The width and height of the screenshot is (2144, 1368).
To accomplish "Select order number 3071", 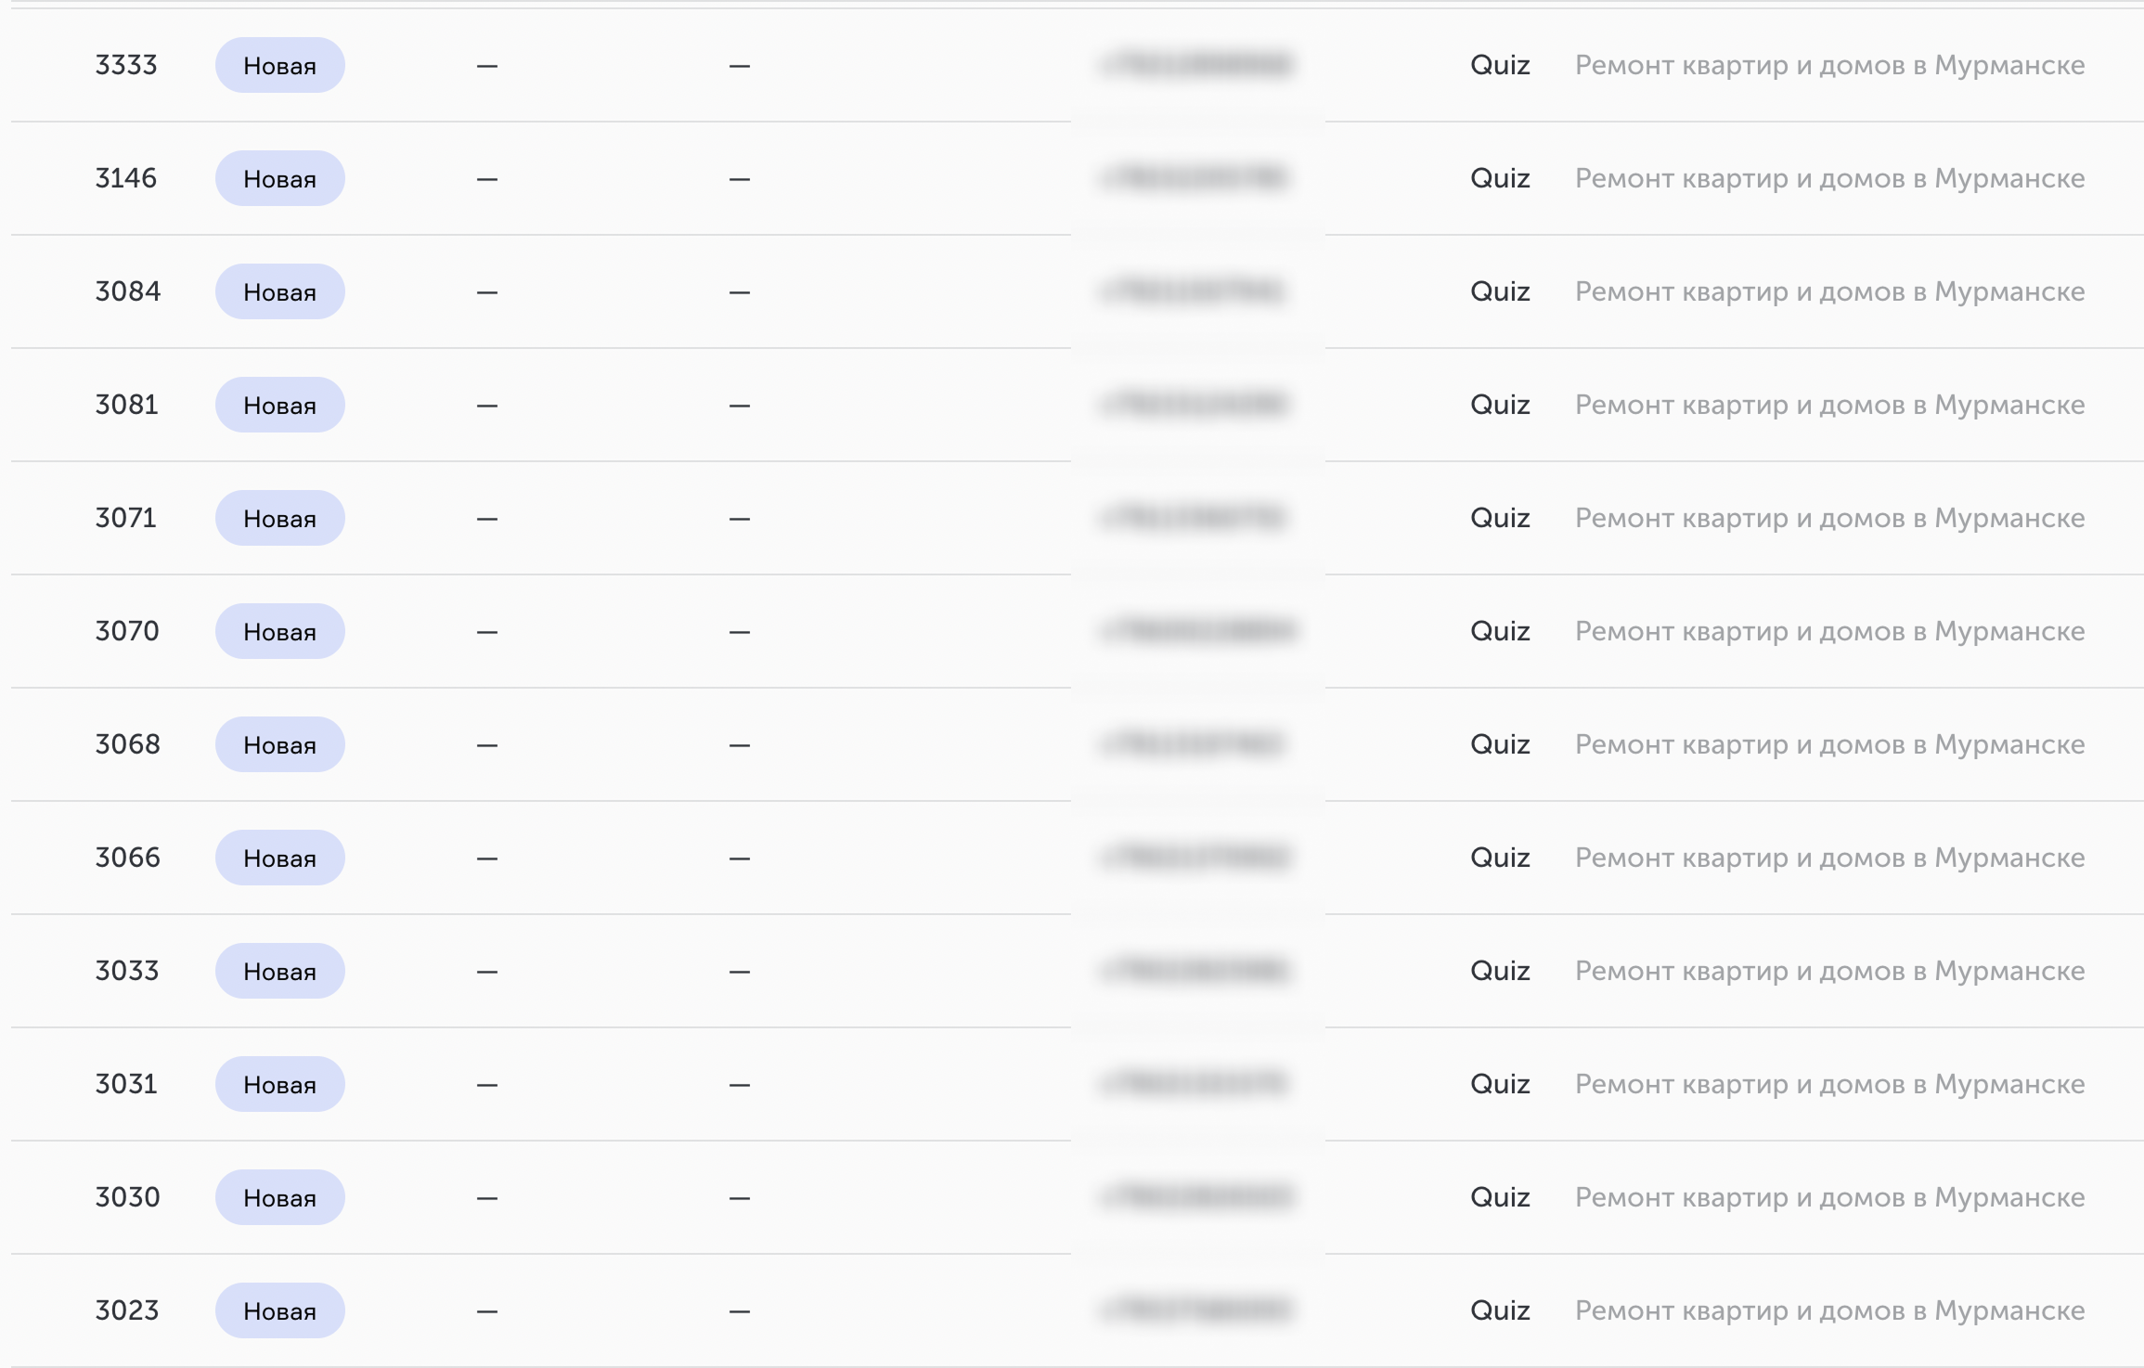I will coord(126,518).
